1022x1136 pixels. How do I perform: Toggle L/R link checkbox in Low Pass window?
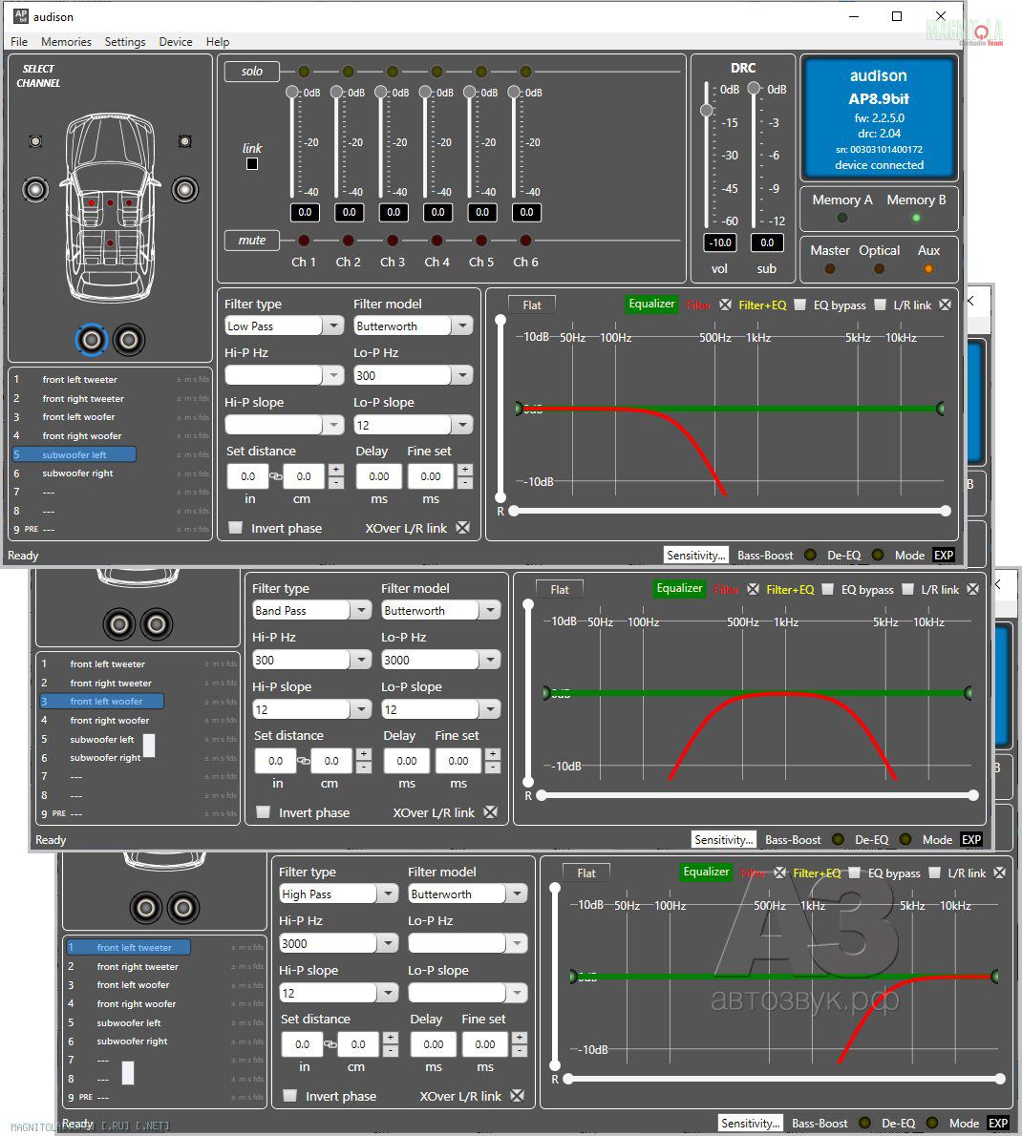(x=946, y=305)
